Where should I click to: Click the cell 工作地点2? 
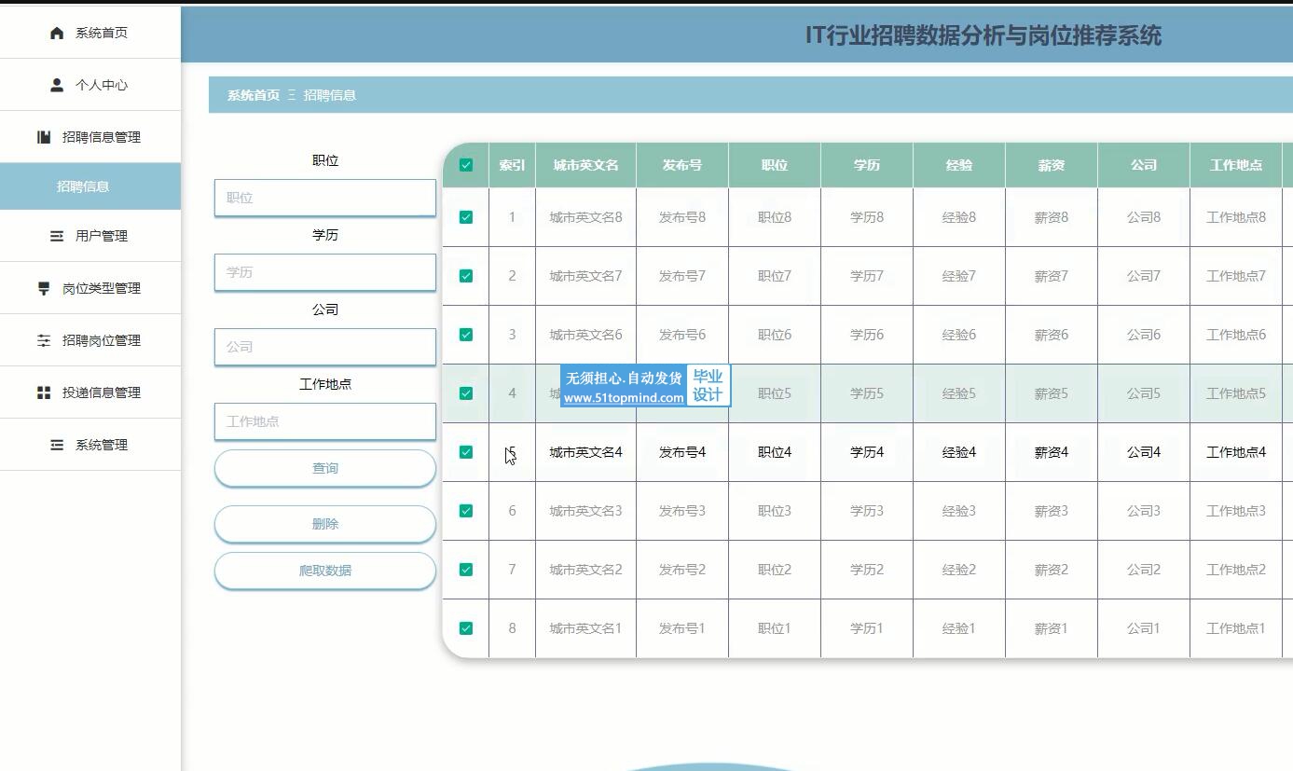1236,570
